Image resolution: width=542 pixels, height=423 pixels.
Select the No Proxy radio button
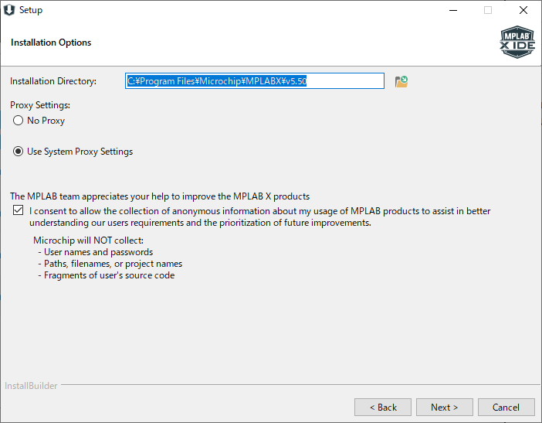[18, 121]
